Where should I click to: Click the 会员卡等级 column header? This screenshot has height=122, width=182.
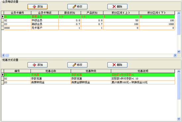click(x=45, y=13)
